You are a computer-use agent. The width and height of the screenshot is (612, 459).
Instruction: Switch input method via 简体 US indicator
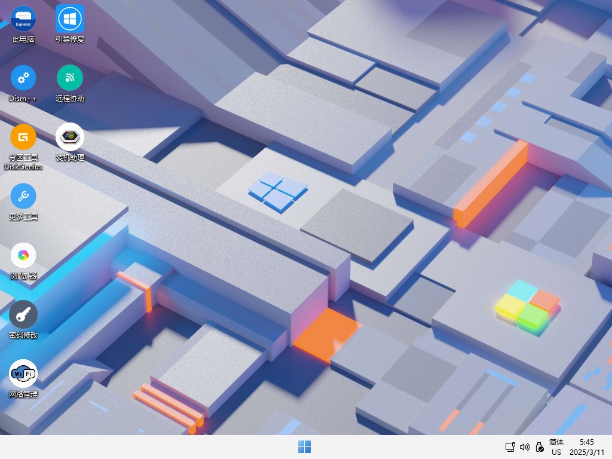pos(556,447)
